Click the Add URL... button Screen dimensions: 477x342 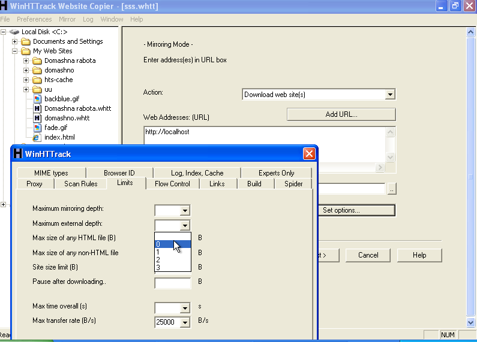(341, 114)
